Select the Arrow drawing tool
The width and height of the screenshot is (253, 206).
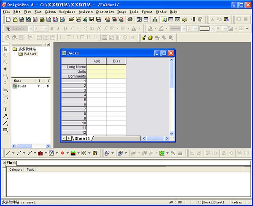tap(5, 116)
